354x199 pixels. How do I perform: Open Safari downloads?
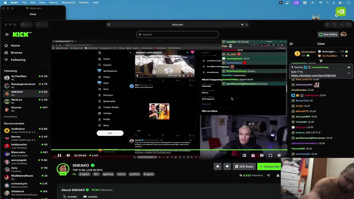pyautogui.click(x=327, y=25)
